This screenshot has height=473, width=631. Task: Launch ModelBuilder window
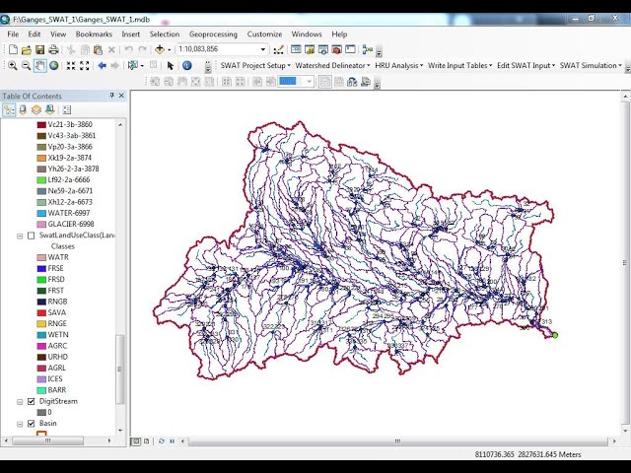[367, 49]
